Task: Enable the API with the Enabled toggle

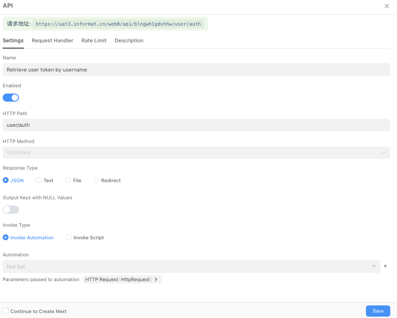Action: 11,98
